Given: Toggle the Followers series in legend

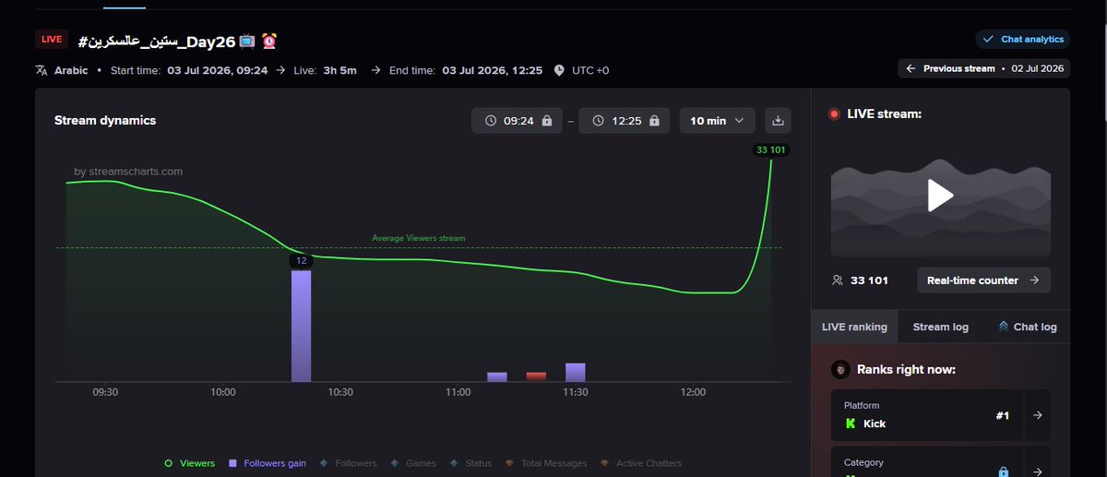Looking at the screenshot, I should pos(349,463).
